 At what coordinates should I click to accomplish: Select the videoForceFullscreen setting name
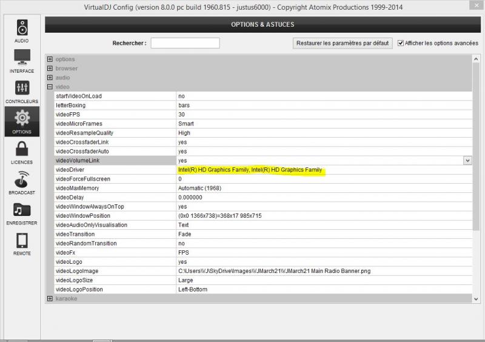coord(83,179)
